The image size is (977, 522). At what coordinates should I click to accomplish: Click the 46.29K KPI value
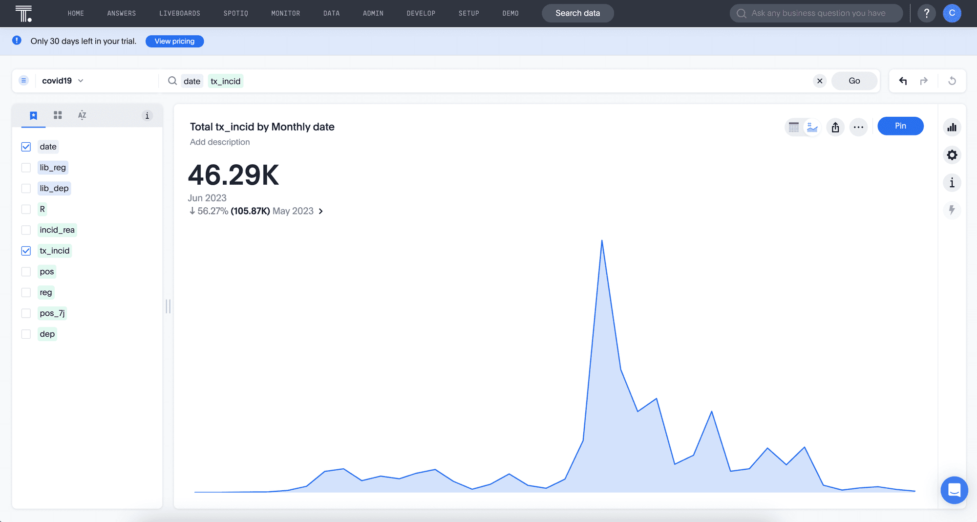coord(234,175)
